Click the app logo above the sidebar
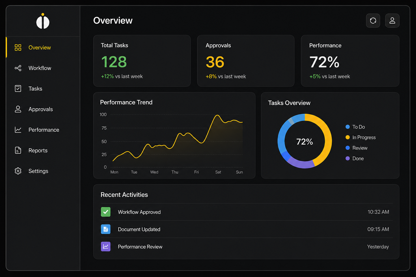The height and width of the screenshot is (277, 416). [43, 21]
